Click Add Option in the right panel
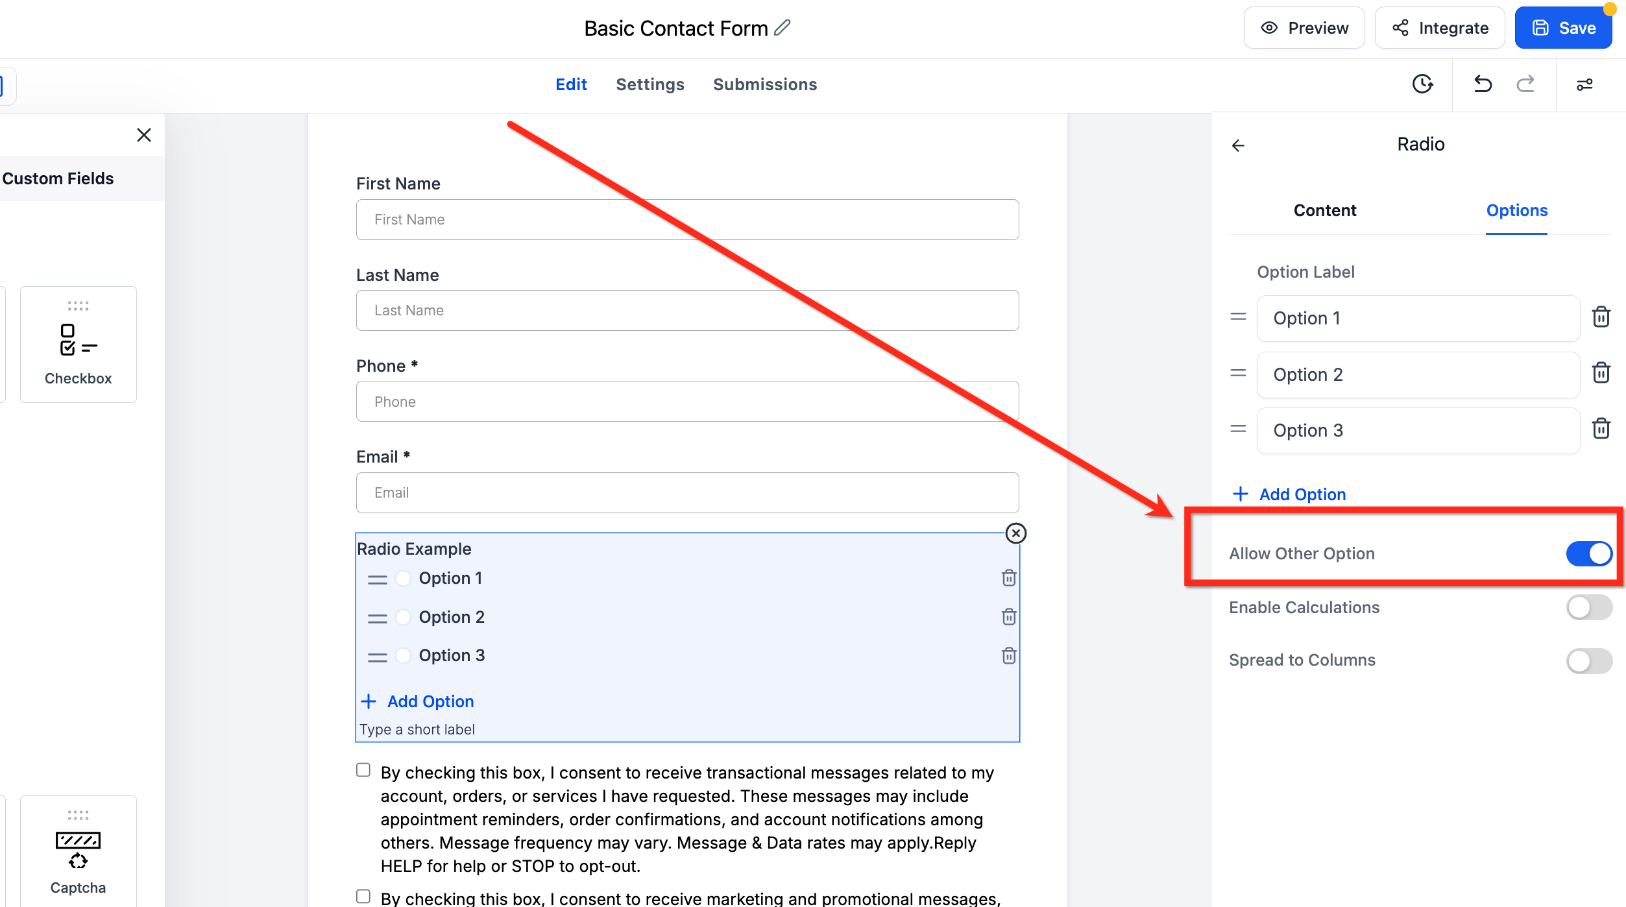 click(1289, 494)
